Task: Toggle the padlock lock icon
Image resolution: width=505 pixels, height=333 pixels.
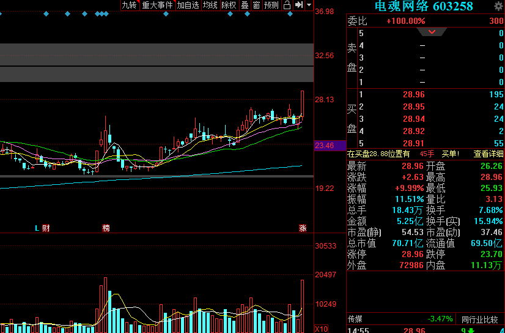Action: 287,5
